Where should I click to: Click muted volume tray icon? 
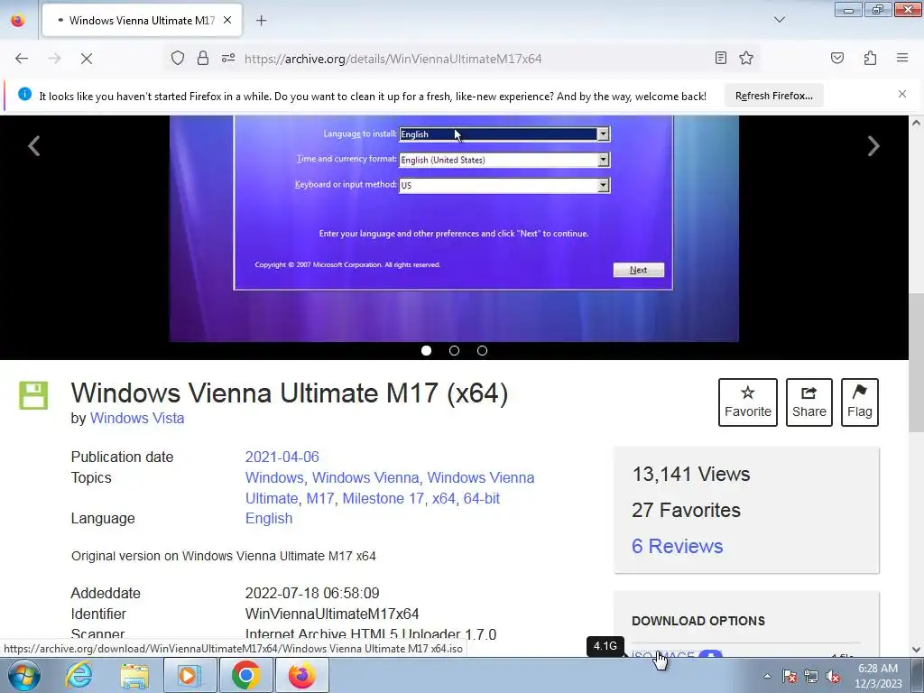click(833, 676)
